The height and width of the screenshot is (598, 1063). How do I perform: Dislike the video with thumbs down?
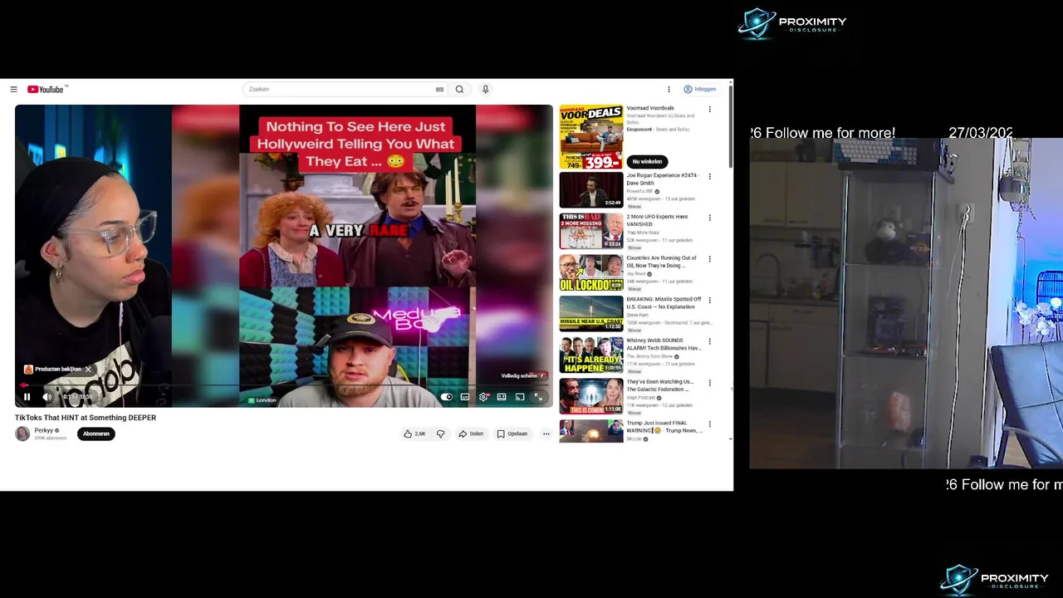click(441, 434)
